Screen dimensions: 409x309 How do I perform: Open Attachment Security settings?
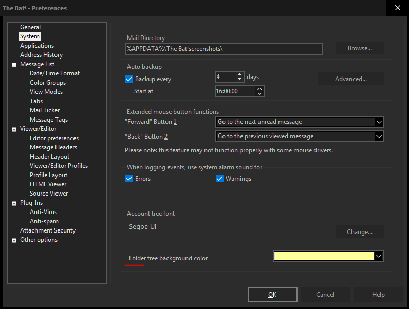tap(48, 230)
